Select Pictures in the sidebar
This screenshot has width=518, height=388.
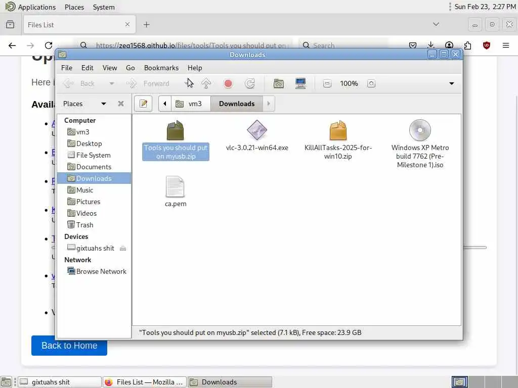(x=94, y=202)
